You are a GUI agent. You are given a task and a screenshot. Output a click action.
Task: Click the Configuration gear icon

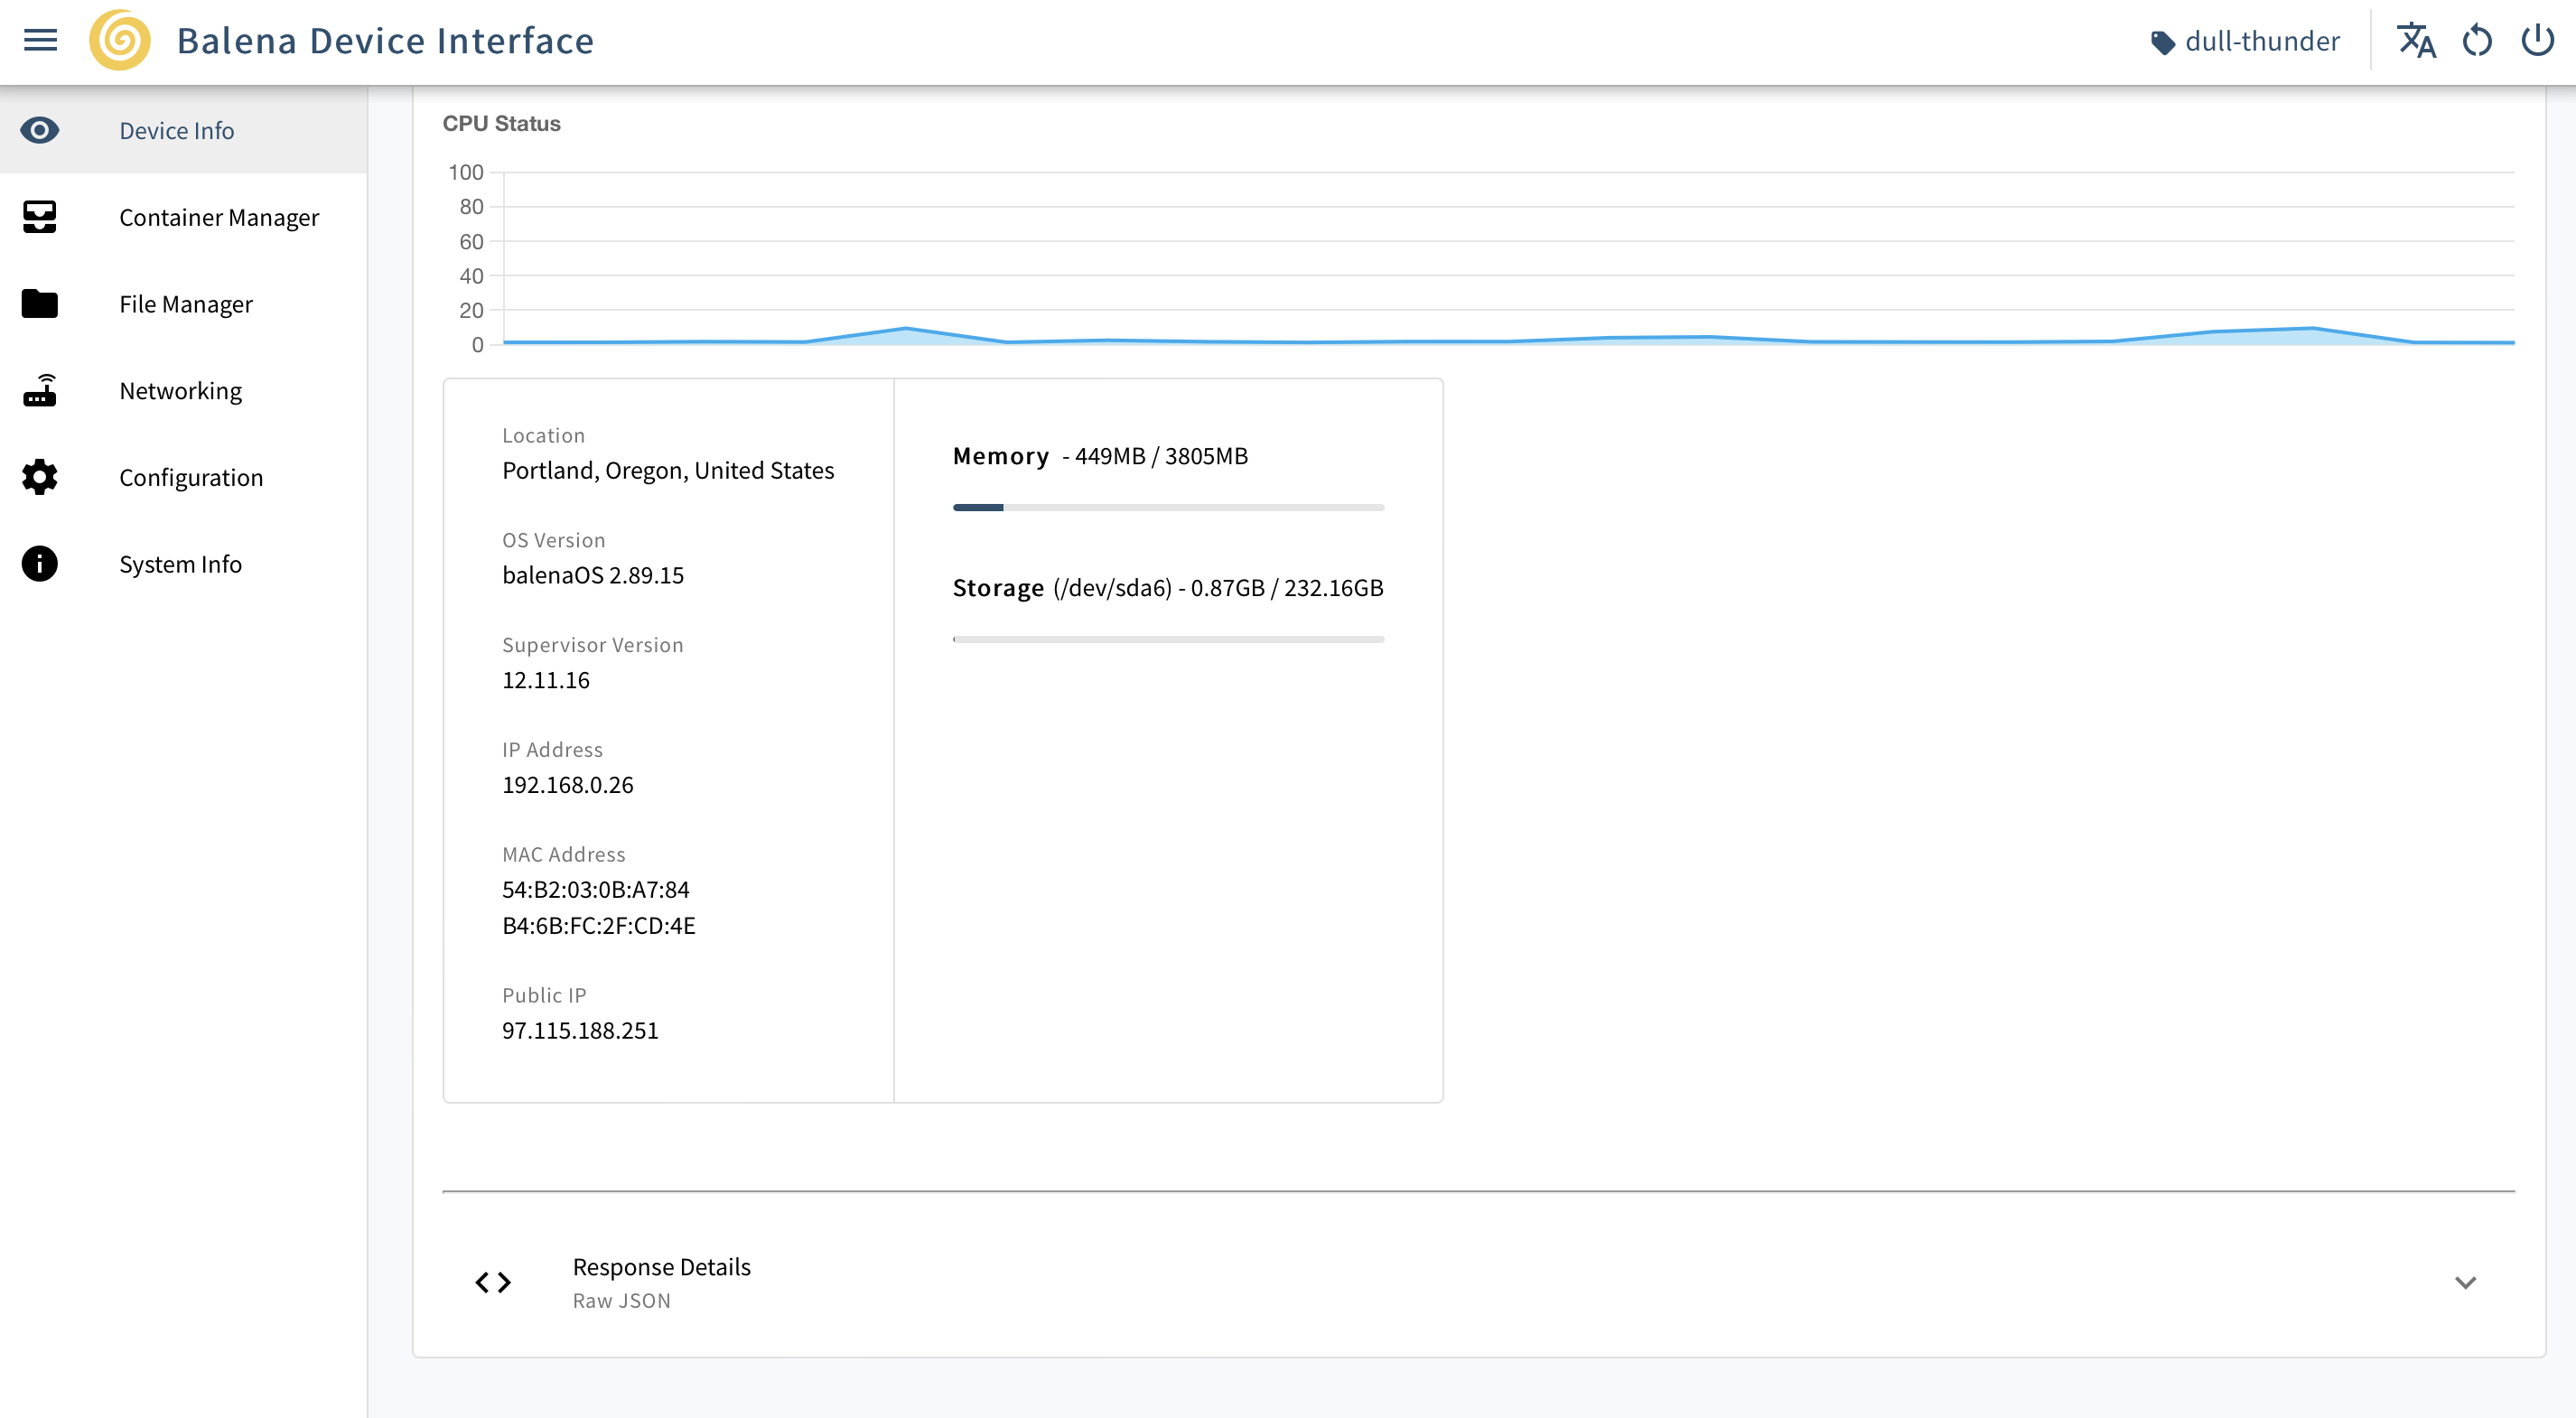tap(40, 477)
